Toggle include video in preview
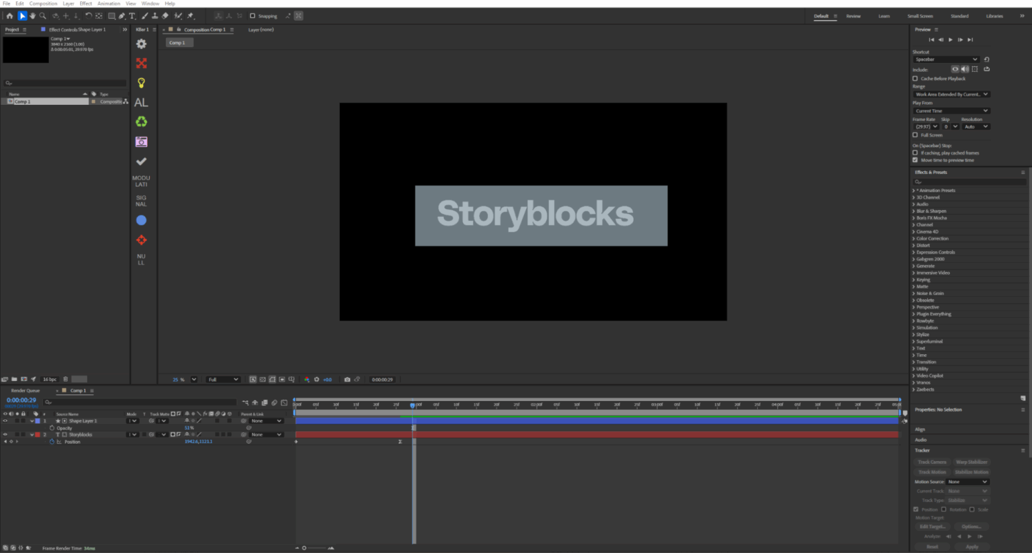 (955, 69)
